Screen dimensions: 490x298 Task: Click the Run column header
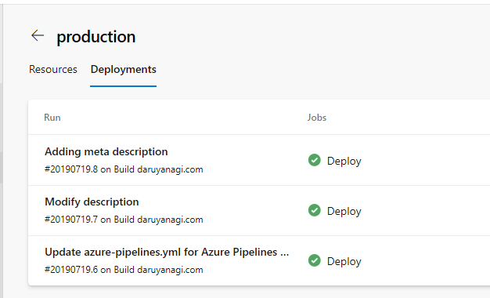tap(52, 118)
